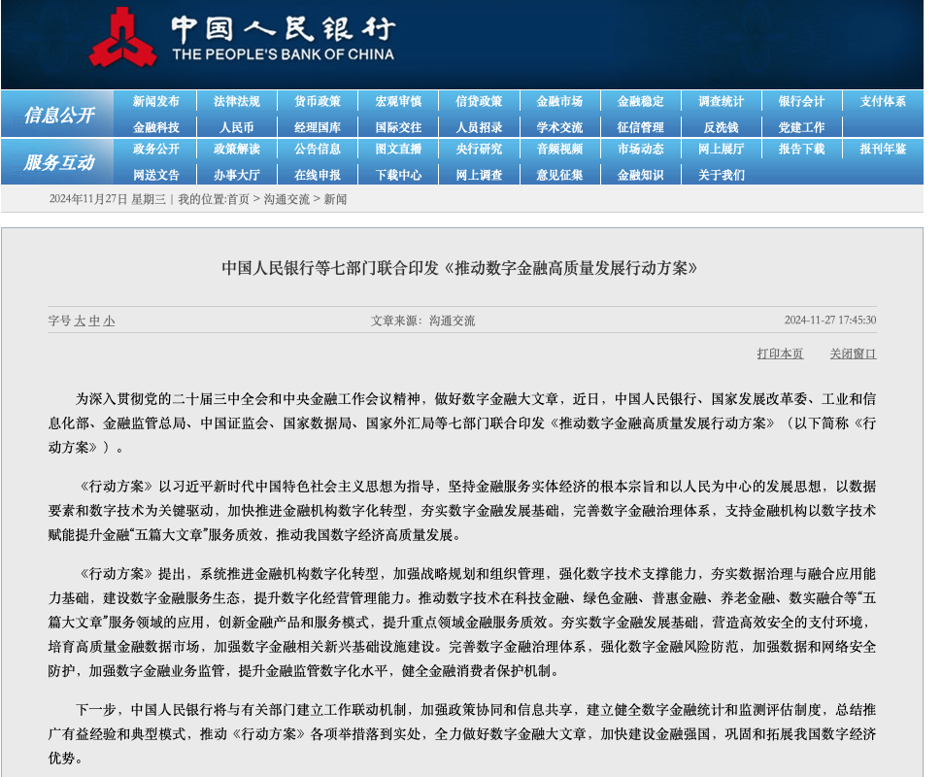This screenshot has height=777, width=942.
Task: Open 金融知识 section
Action: [640, 175]
